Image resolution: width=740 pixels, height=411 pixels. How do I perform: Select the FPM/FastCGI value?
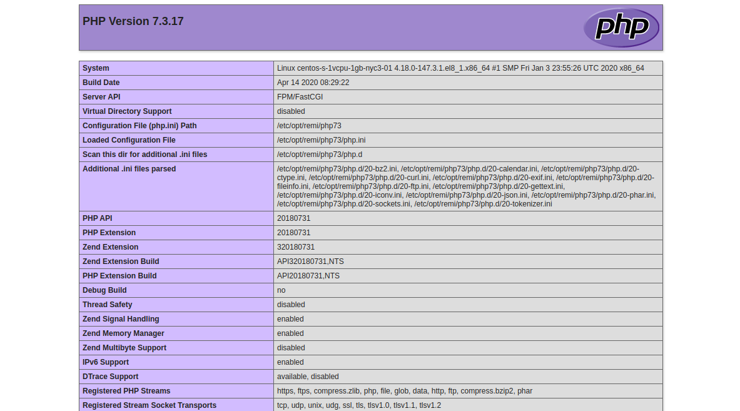tap(300, 97)
